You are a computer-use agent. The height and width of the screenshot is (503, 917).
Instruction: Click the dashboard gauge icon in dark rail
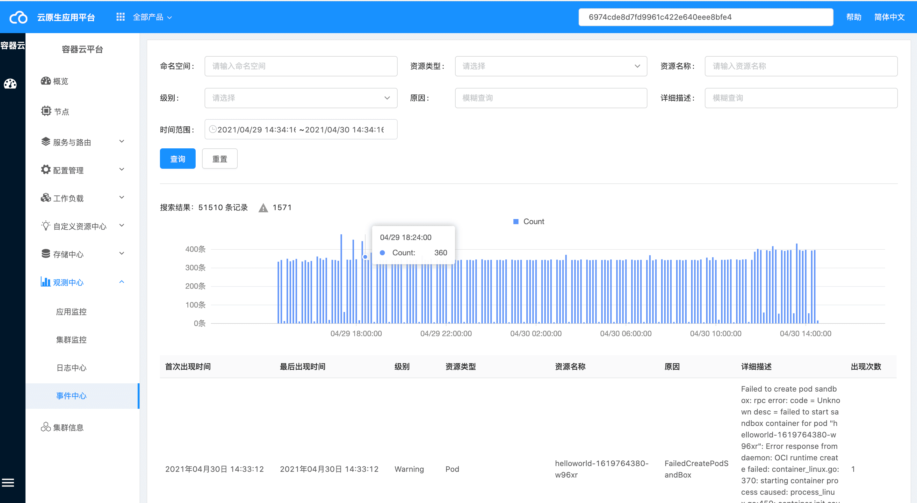[x=10, y=84]
